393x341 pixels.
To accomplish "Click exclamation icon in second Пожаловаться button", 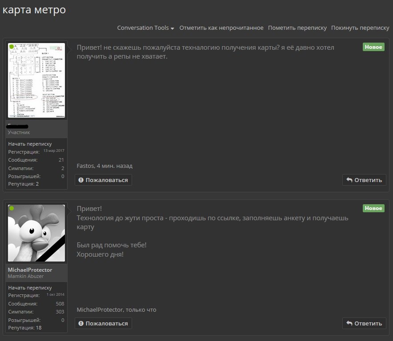I will click(x=81, y=324).
